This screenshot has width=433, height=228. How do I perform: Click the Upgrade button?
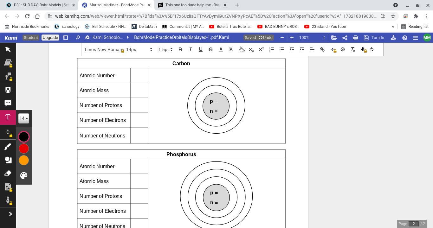click(x=50, y=37)
